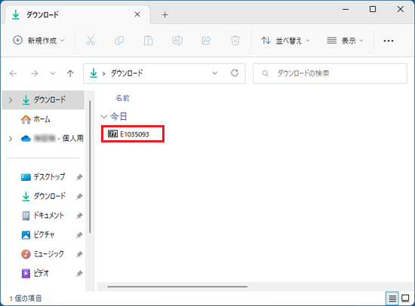Click the Paste clipboard icon
This screenshot has width=415, height=306.
coord(148,41)
